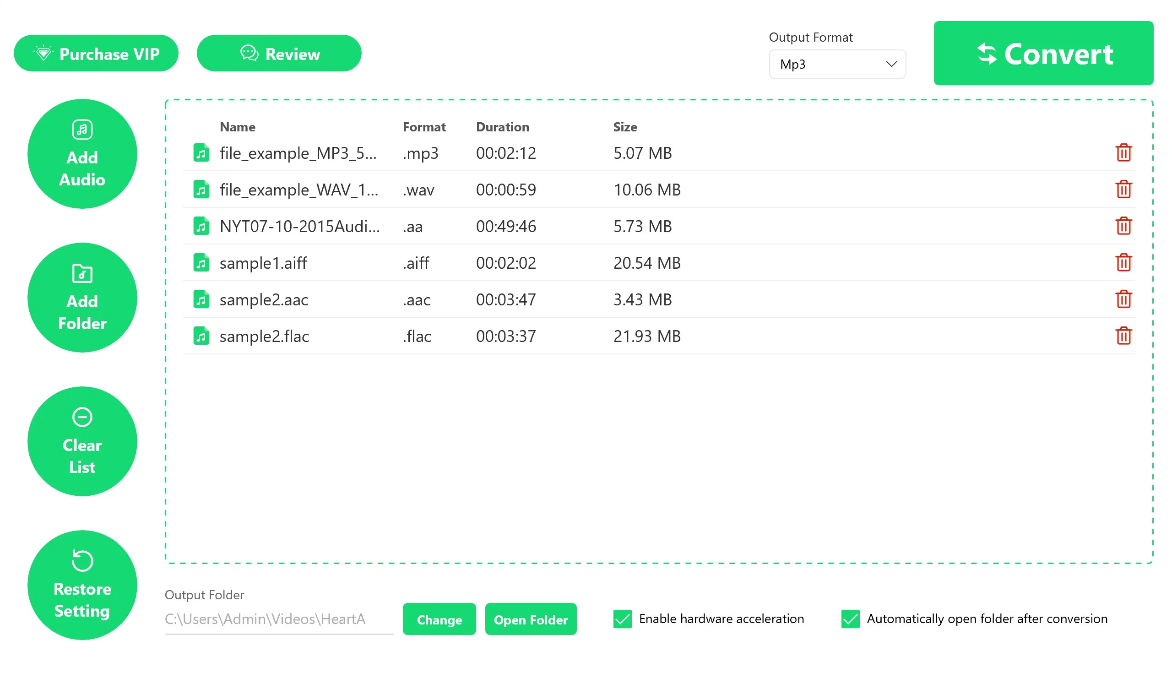Click the Add Audio round button
1172x673 pixels.
[x=82, y=154]
